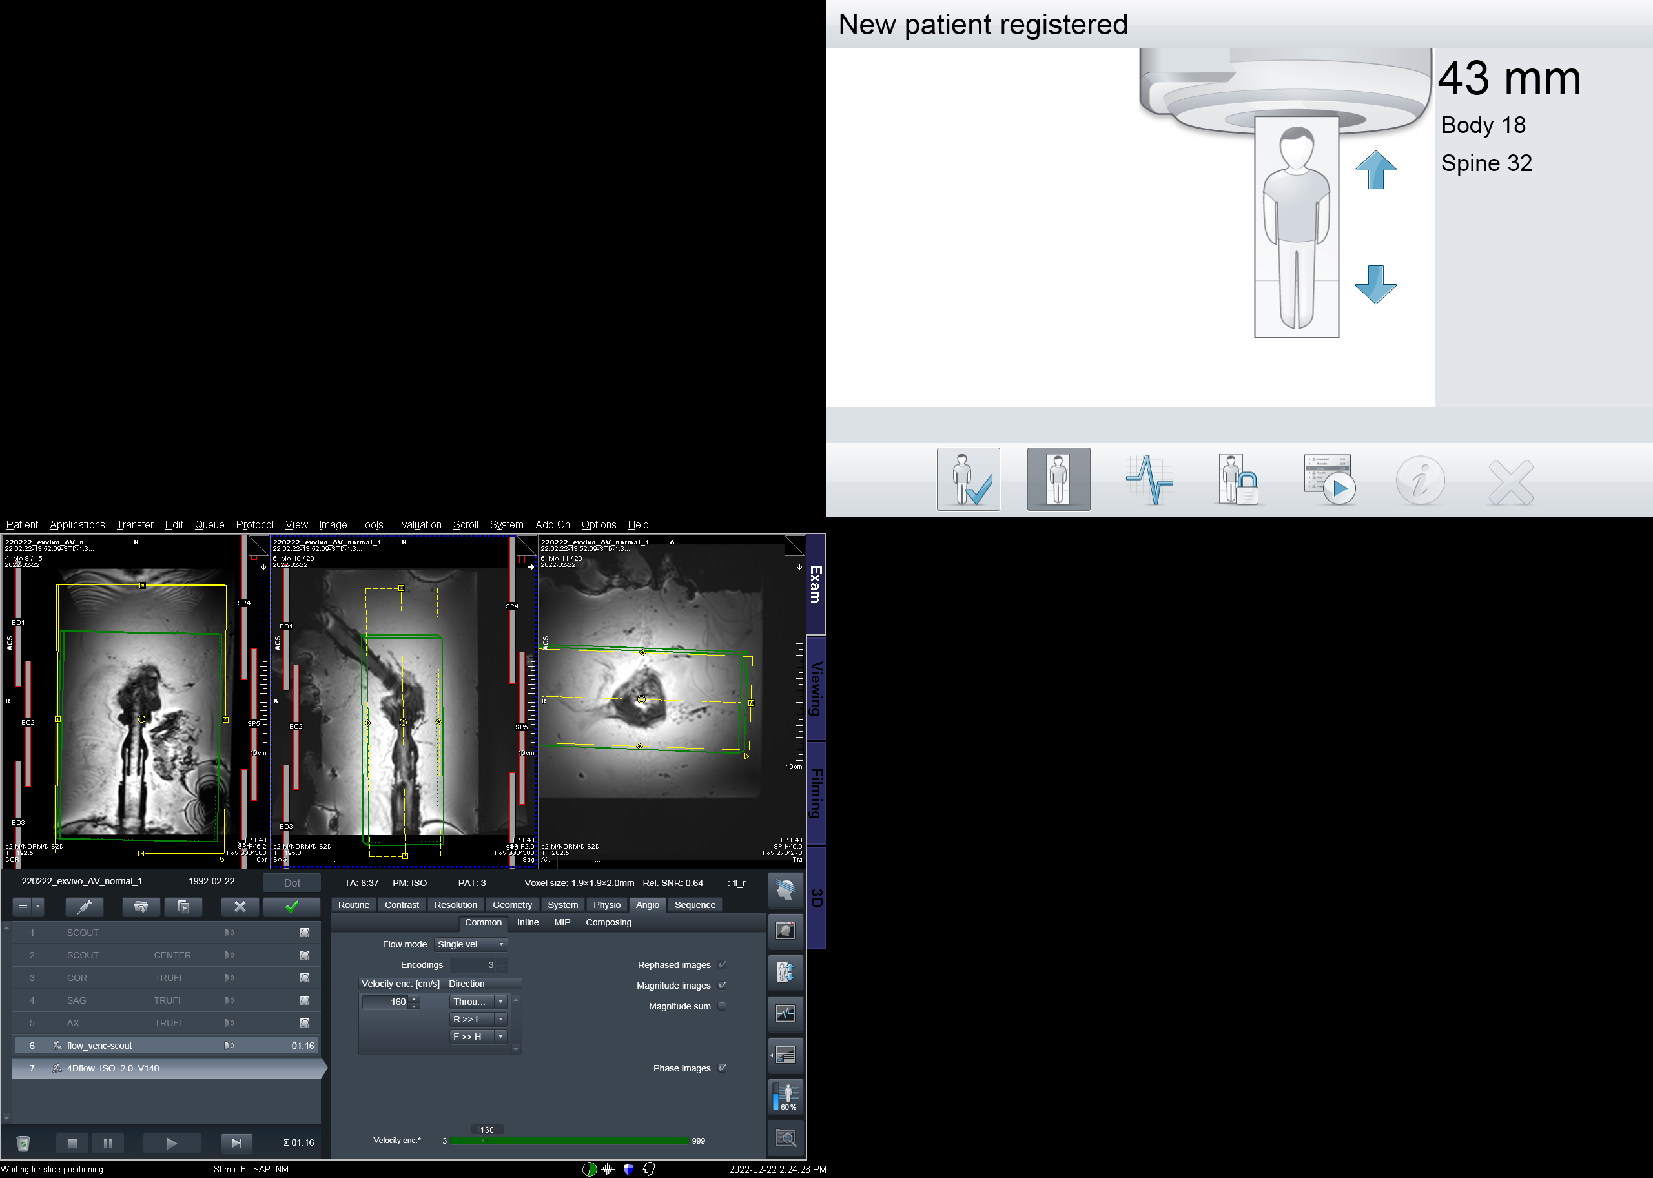
Task: Click the heartbeat physio signal icon
Action: coord(1149,479)
